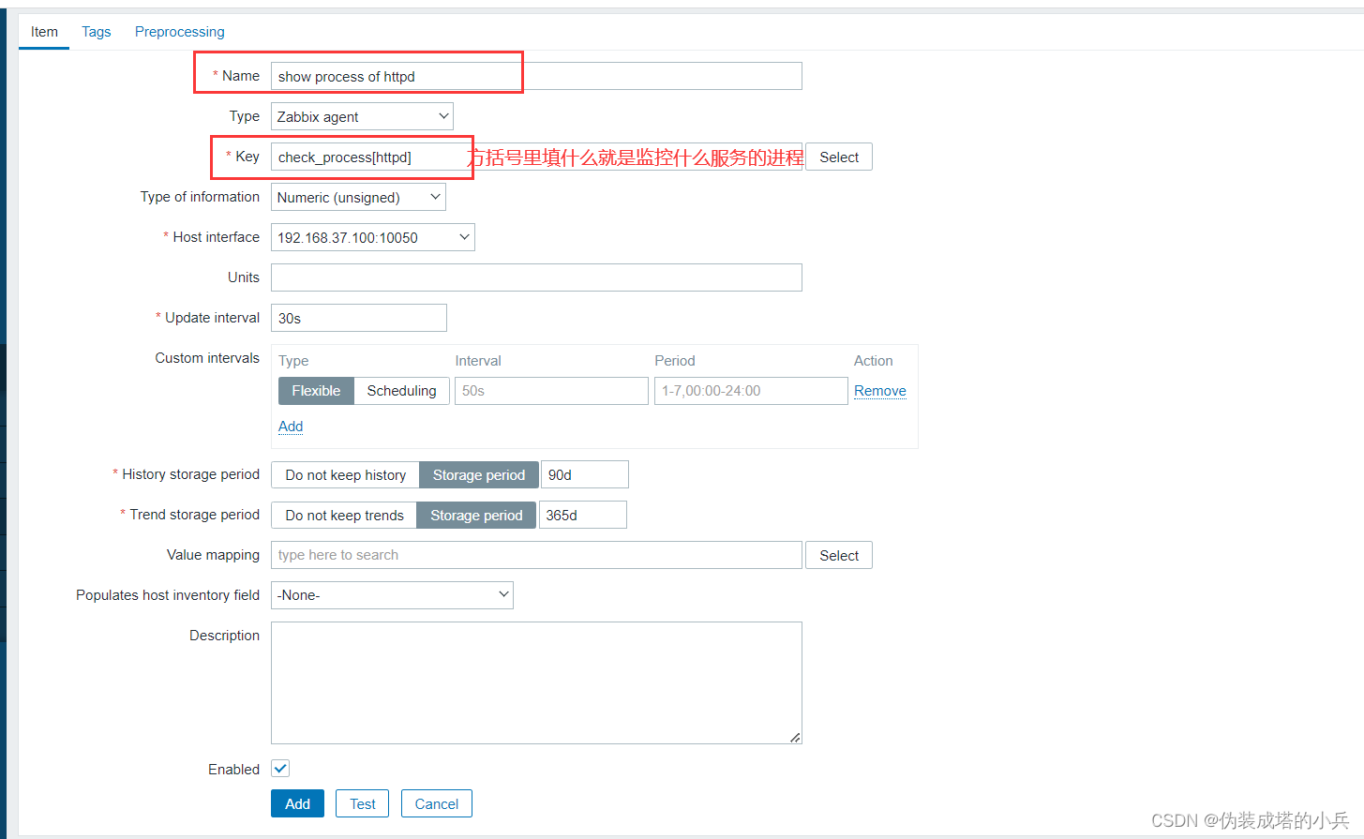Click the Name input field

coord(536,76)
